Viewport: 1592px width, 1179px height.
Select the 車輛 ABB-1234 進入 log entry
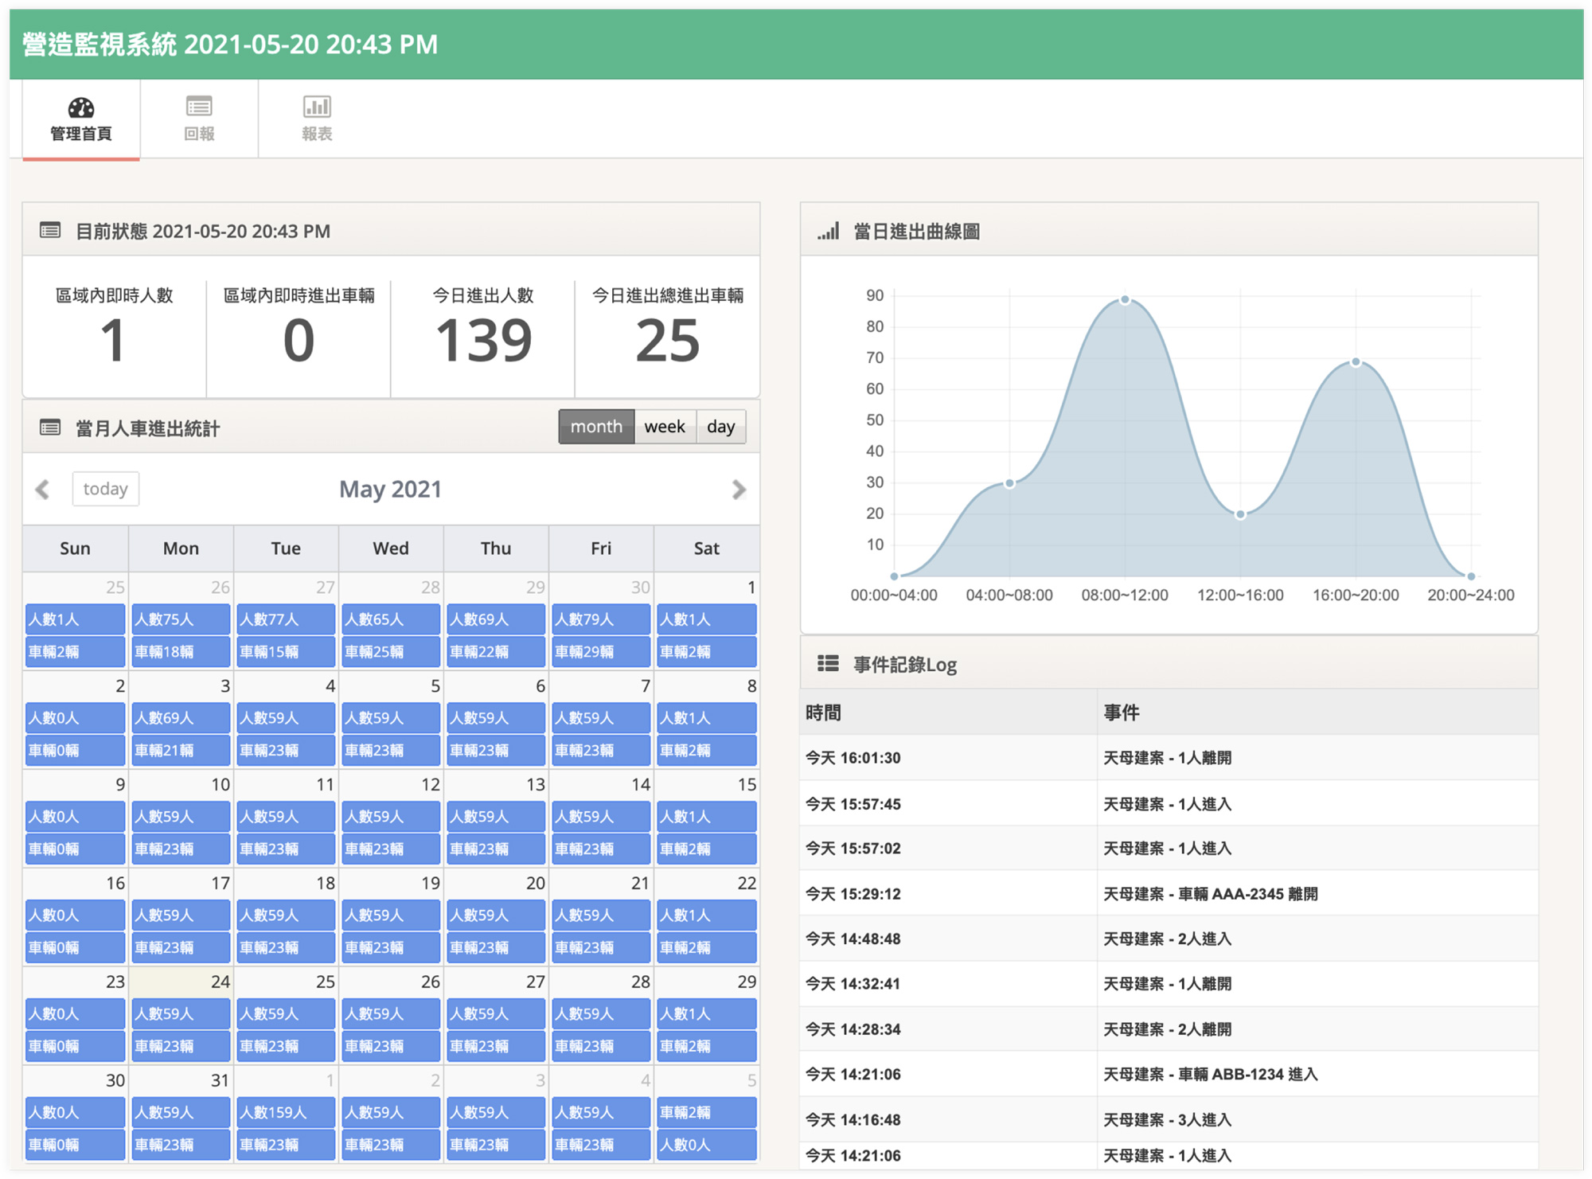point(1169,1075)
